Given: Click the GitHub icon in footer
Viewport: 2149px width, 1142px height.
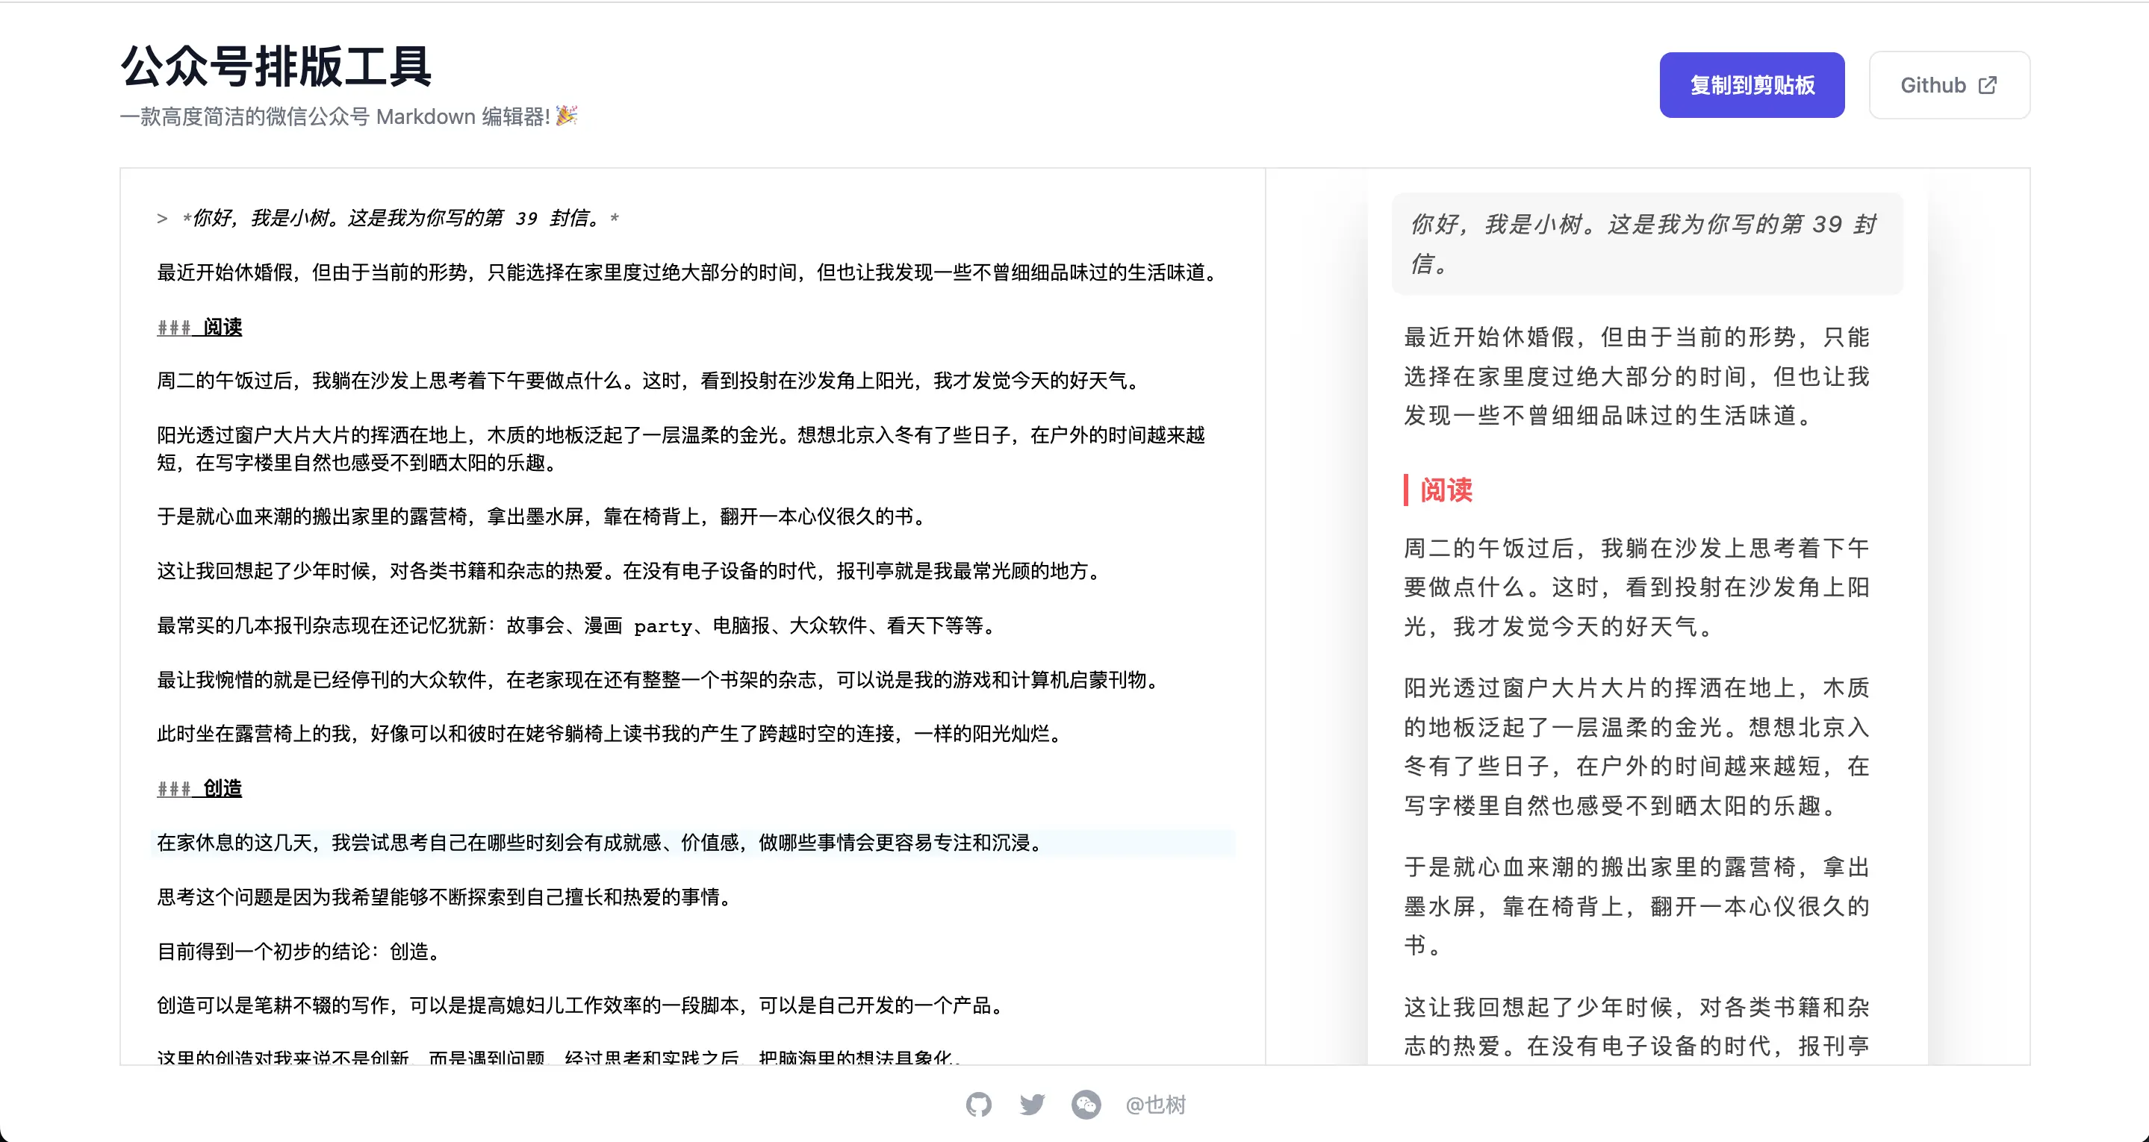Looking at the screenshot, I should (x=979, y=1105).
